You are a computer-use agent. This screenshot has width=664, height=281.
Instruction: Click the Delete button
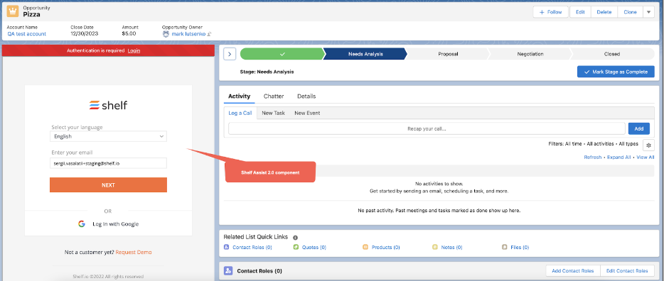tap(604, 12)
